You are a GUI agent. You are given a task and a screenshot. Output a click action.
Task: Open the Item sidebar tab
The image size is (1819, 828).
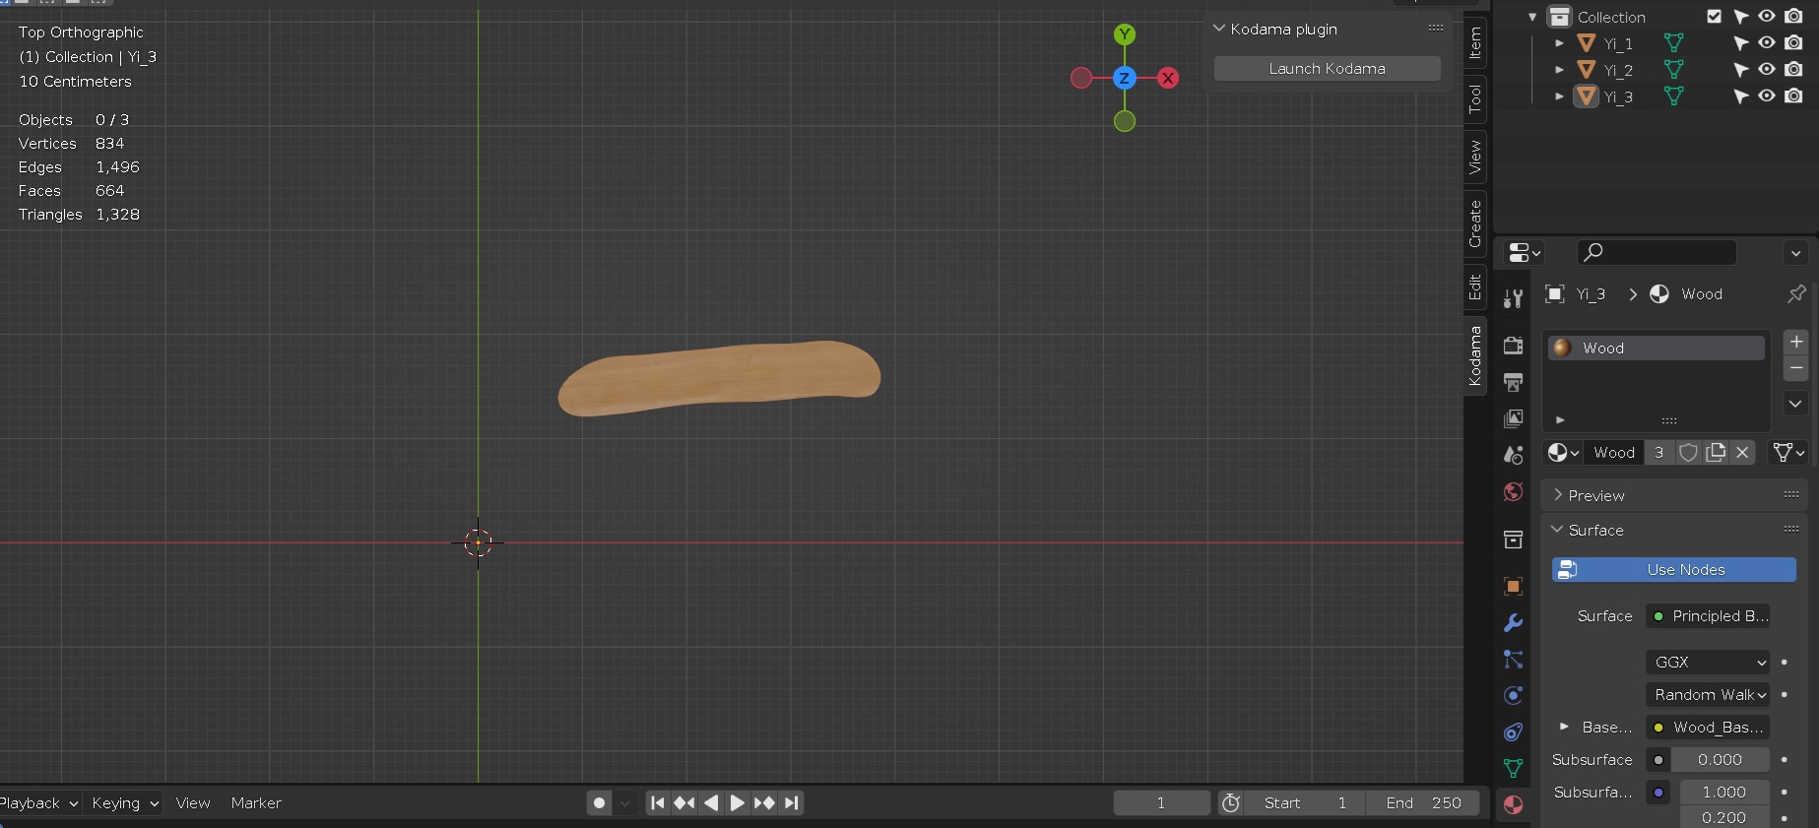[1474, 43]
